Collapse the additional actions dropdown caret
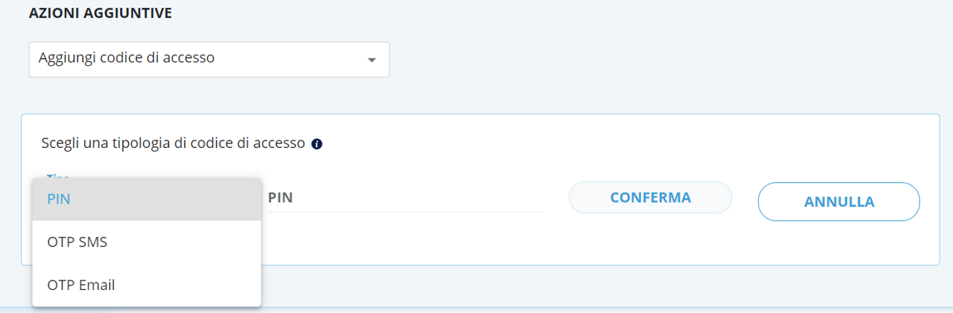The width and height of the screenshot is (953, 313). 372,59
